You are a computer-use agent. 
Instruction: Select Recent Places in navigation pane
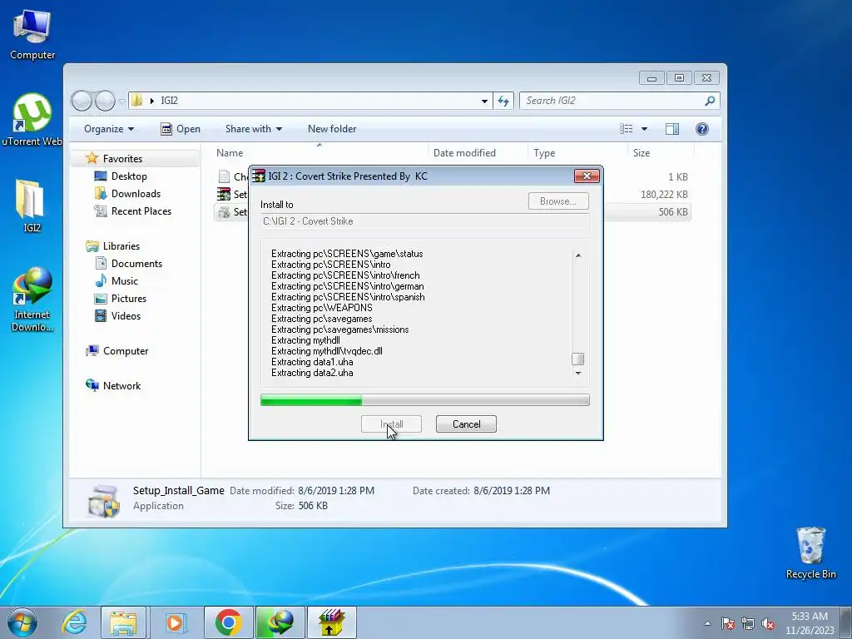pyautogui.click(x=141, y=211)
